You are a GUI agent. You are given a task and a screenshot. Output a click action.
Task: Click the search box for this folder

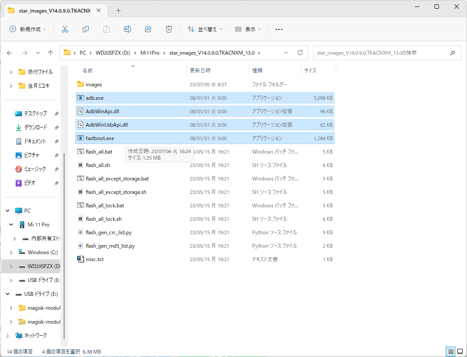[387, 53]
